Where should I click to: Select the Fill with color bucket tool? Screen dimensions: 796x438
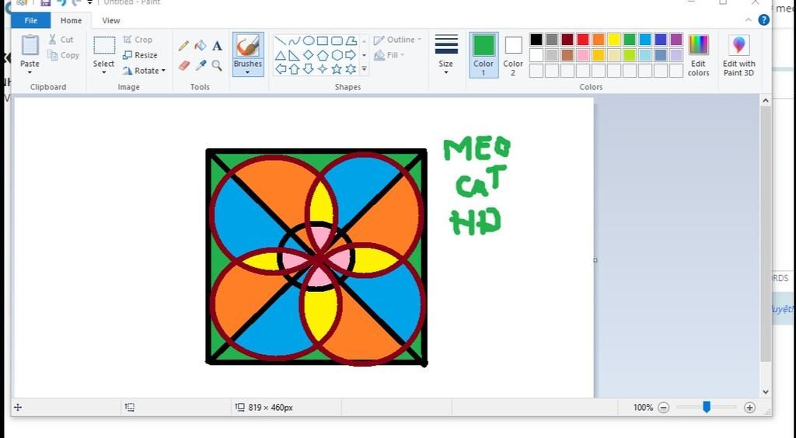[201, 46]
